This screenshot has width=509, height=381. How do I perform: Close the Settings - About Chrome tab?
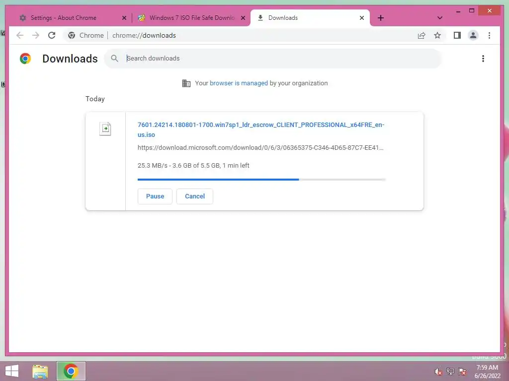pyautogui.click(x=124, y=18)
